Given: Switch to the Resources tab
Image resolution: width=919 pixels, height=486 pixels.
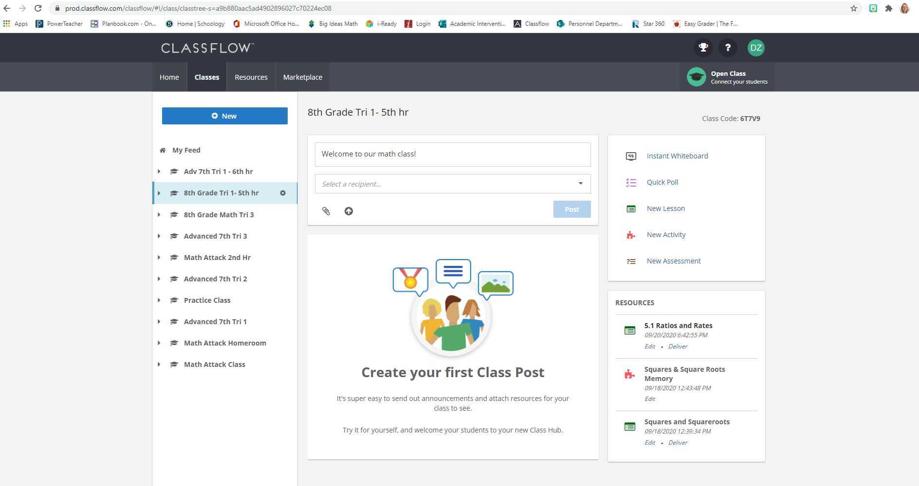Looking at the screenshot, I should pos(251,77).
